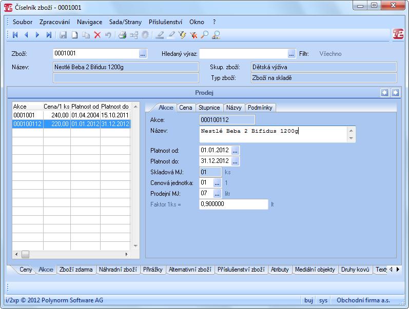This screenshot has height=309, width=409.
Task: Open the ? help menu
Action: click(214, 22)
